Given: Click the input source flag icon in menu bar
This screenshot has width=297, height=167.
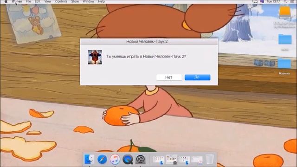Looking at the screenshot, I should click(x=262, y=1).
